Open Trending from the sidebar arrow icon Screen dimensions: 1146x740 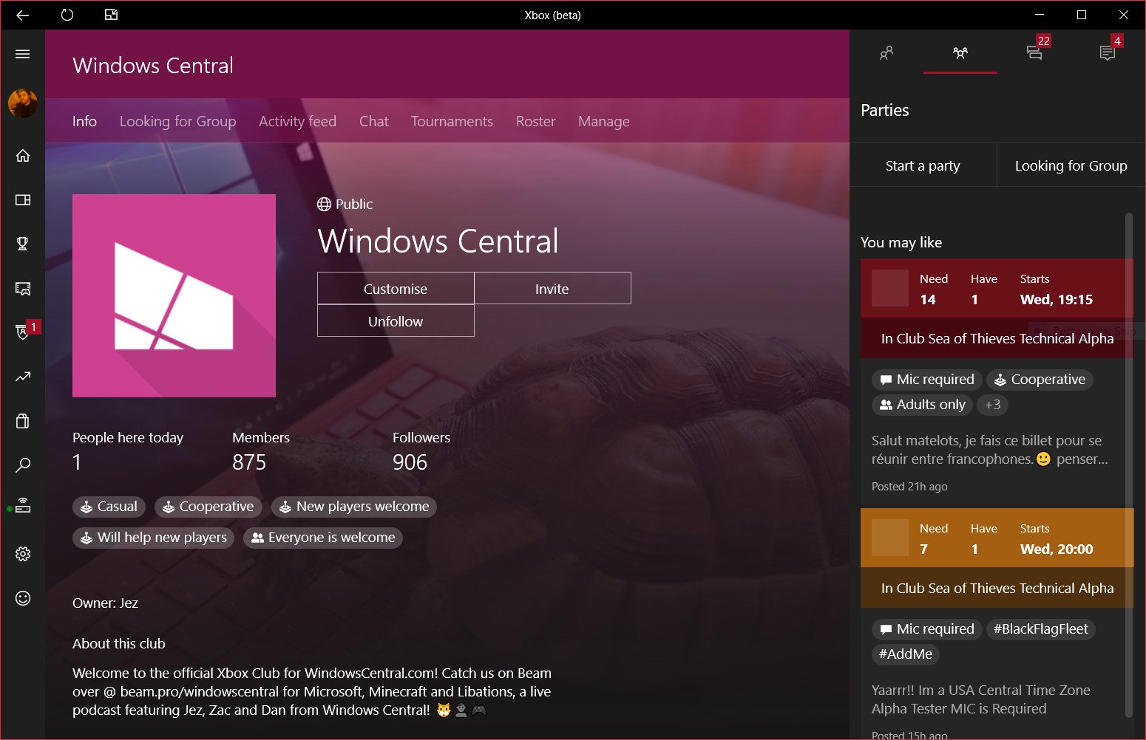pyautogui.click(x=23, y=377)
